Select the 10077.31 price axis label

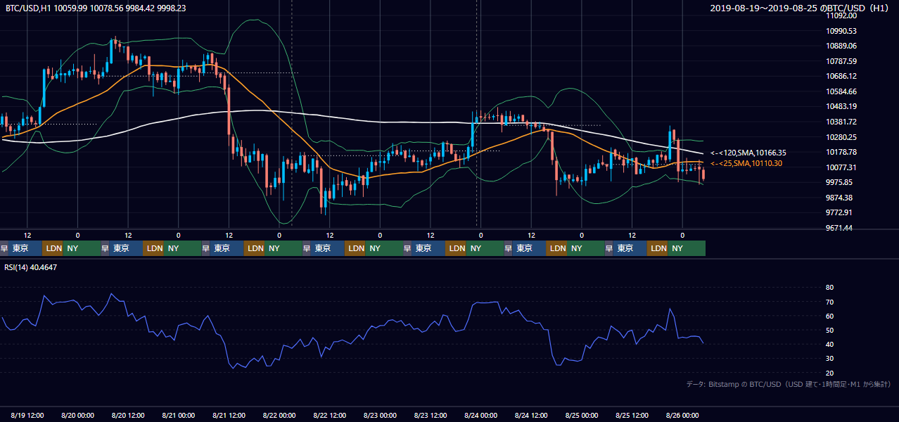click(841, 167)
